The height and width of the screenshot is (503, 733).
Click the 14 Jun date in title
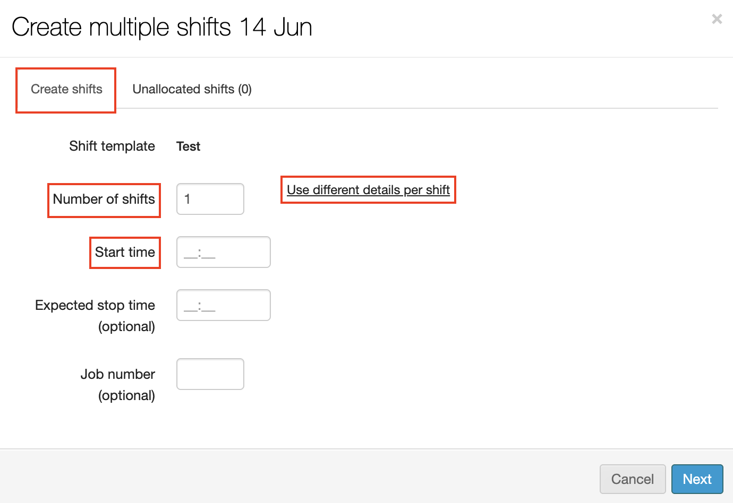275,27
